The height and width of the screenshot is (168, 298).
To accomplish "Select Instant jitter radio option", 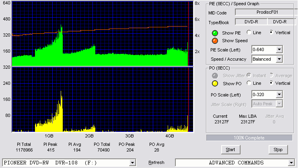I will 249,76.
